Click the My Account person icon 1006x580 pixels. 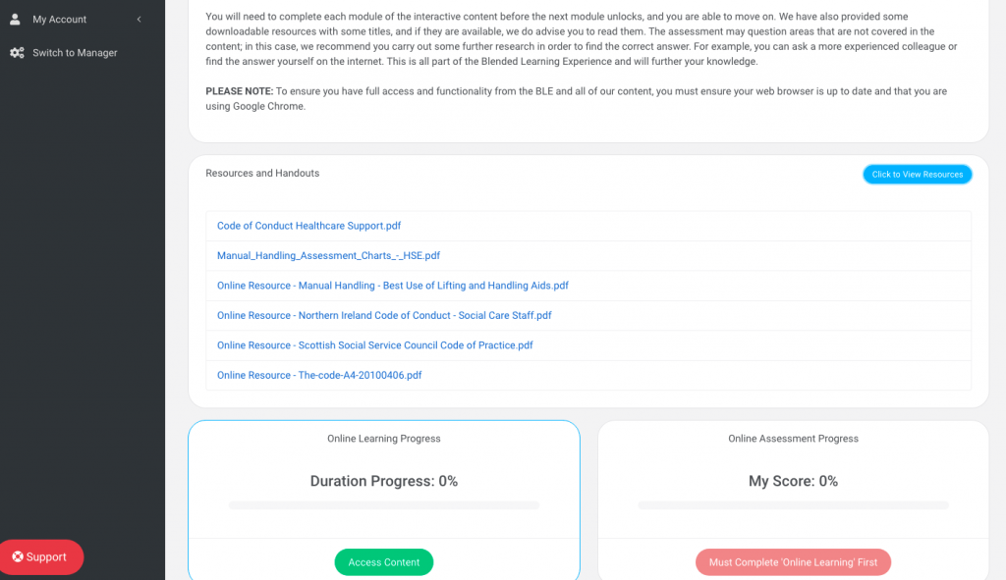tap(16, 20)
